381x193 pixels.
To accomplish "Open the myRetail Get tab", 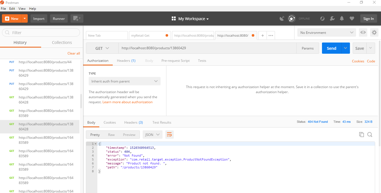I will 150,36.
